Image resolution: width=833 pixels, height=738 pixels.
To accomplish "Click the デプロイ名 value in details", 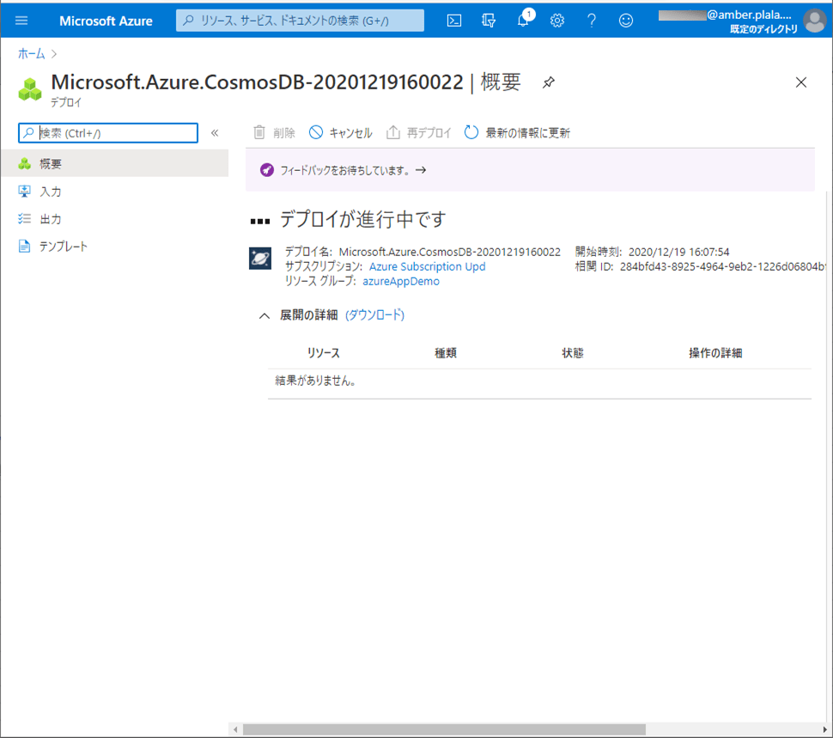I will click(x=449, y=252).
